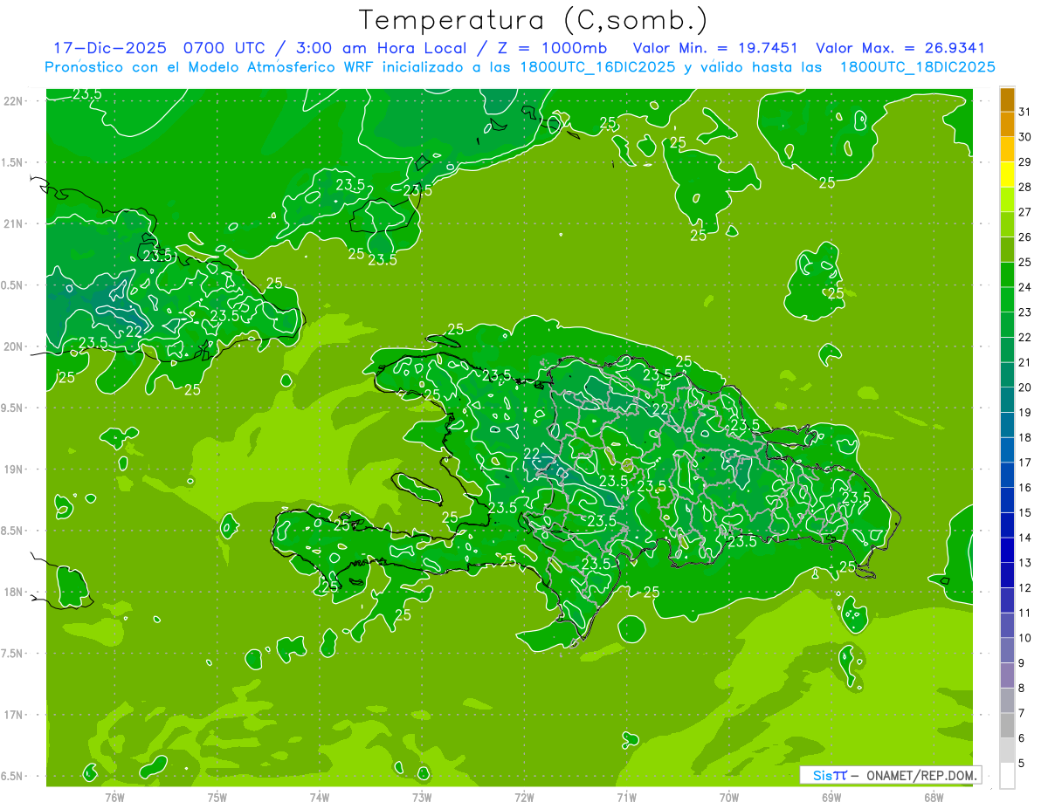The width and height of the screenshot is (1048, 809).
Task: Click the color scale label "18"
Action: point(1024,438)
